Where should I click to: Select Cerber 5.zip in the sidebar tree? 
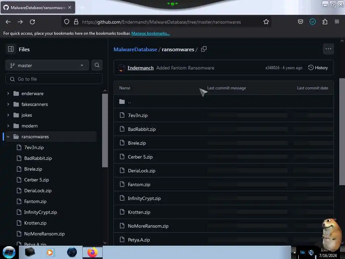click(36, 180)
